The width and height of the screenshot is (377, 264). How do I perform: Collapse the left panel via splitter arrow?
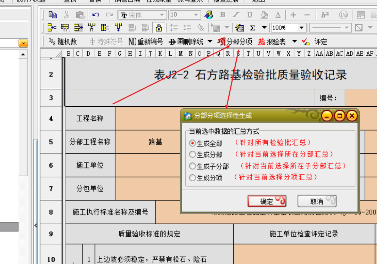(35, 225)
